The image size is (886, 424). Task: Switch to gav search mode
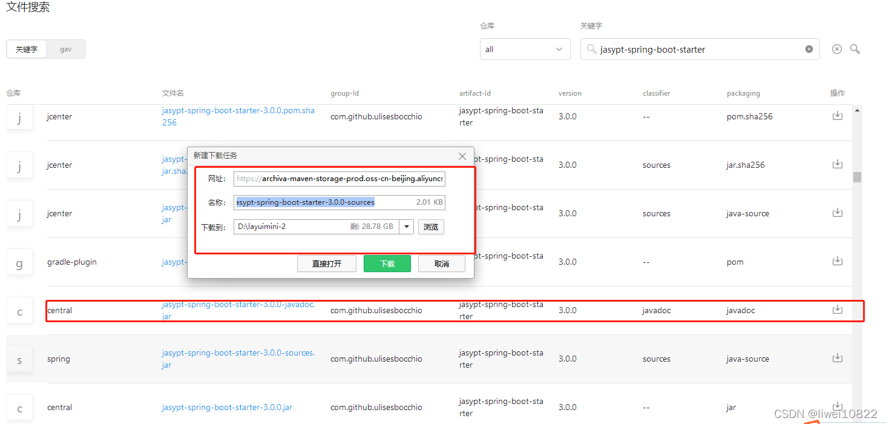click(x=66, y=49)
